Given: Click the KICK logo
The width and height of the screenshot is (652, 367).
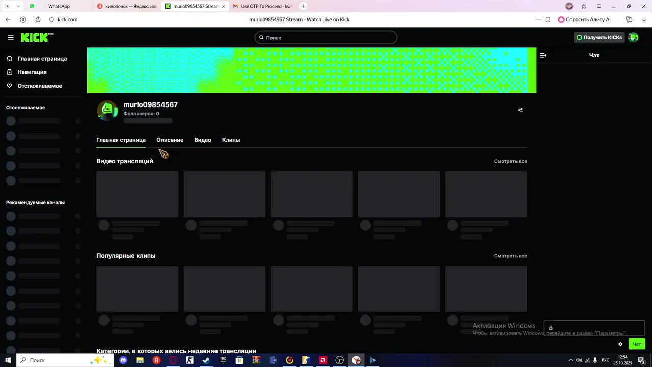Looking at the screenshot, I should coord(37,37).
